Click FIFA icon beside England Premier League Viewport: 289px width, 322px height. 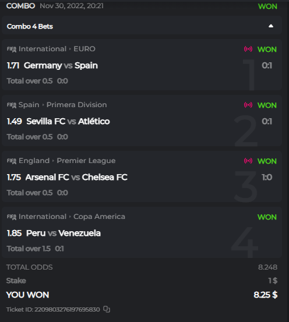(x=12, y=161)
